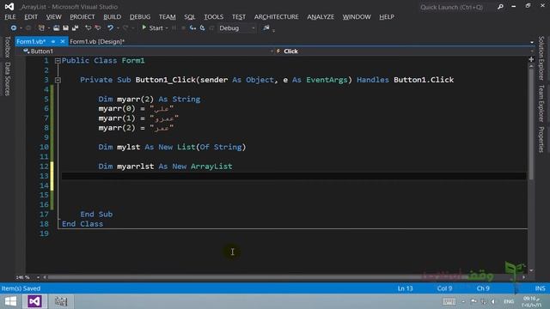Click the Find in Files toolbar icon
This screenshot has height=309, width=550.
[x=266, y=28]
